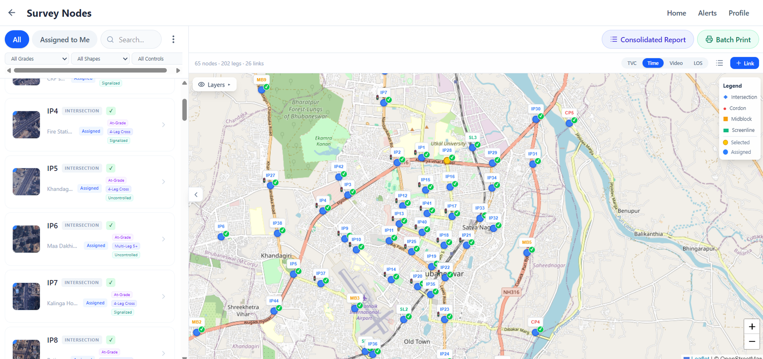The height and width of the screenshot is (359, 763).
Task: Collapse the side panel with the map's left chevron
Action: [196, 194]
